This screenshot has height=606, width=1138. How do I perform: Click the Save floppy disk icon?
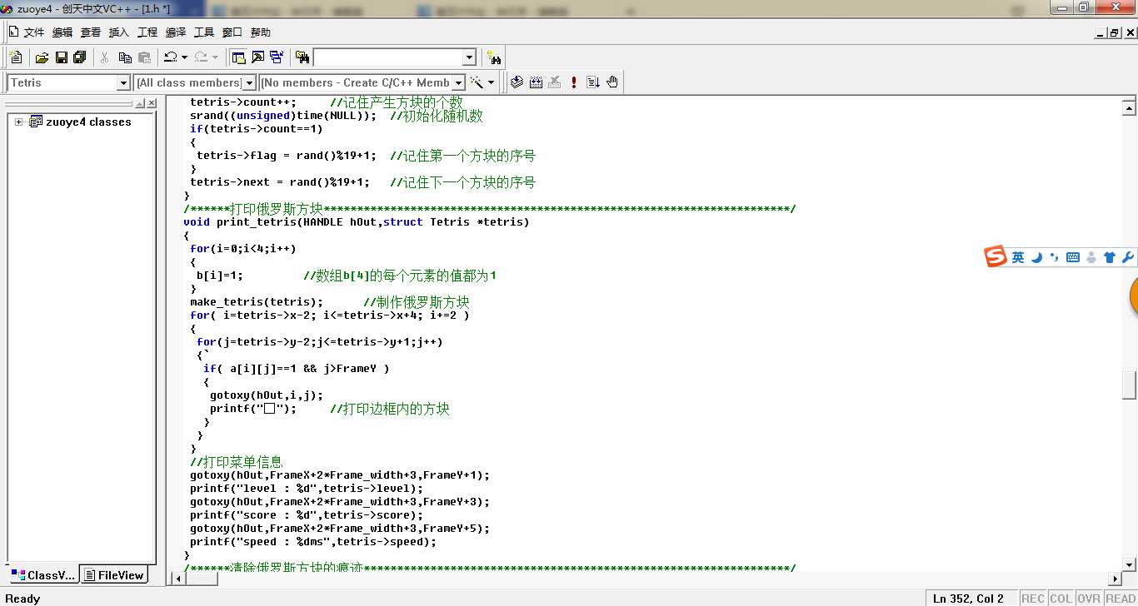pyautogui.click(x=61, y=57)
